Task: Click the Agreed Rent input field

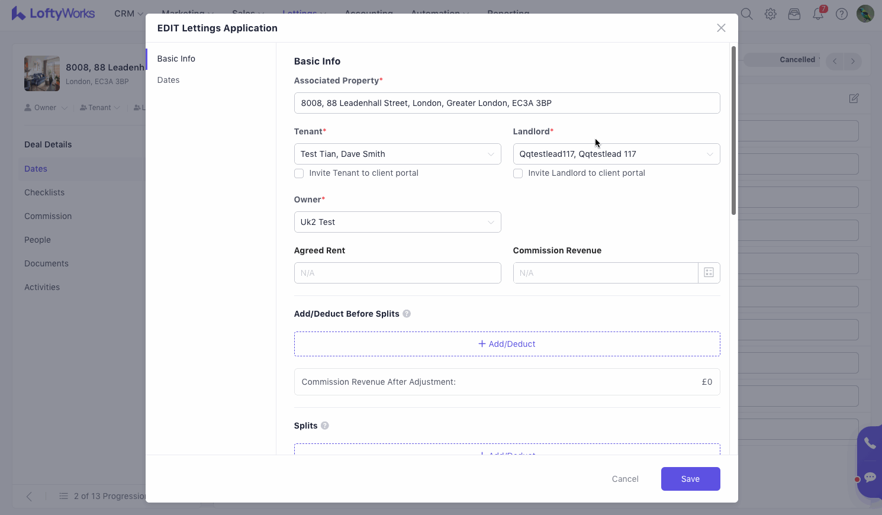Action: pyautogui.click(x=397, y=273)
